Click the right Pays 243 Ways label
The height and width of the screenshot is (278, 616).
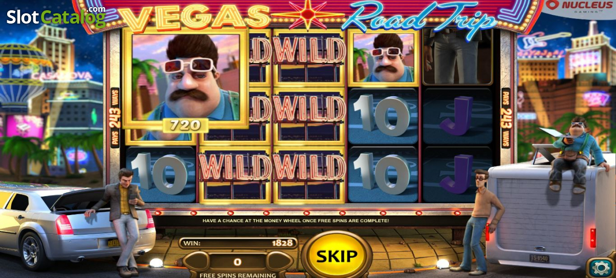[506, 118]
